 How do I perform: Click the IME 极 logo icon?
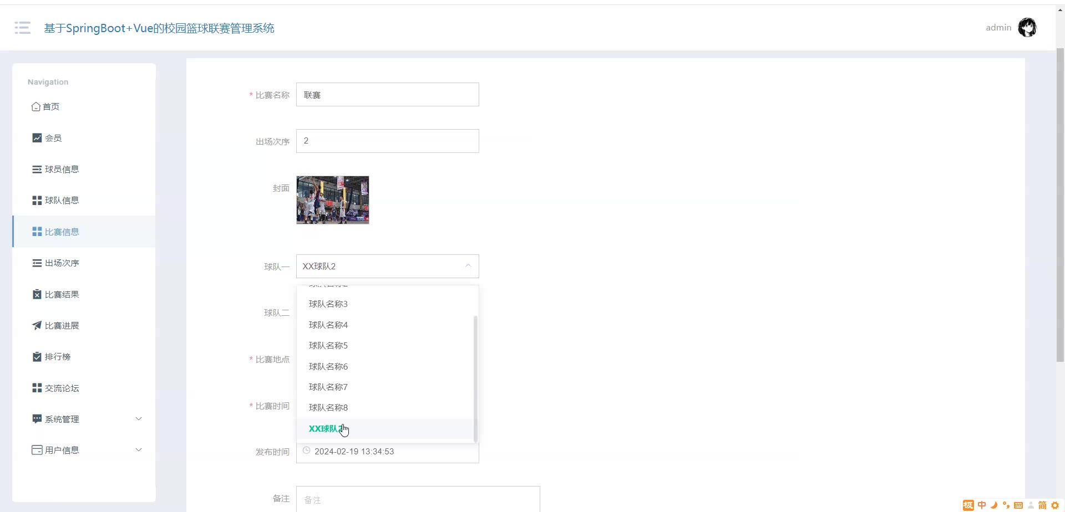tap(968, 505)
